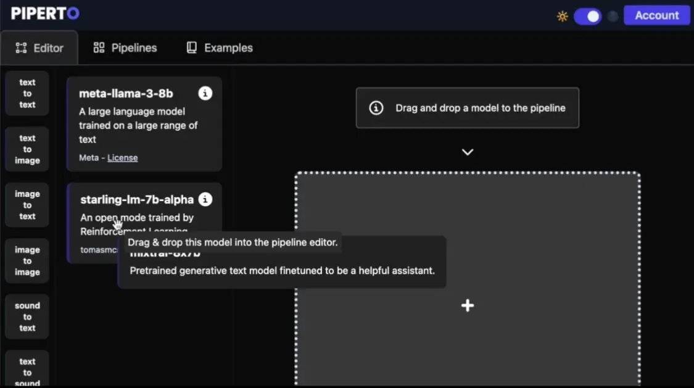This screenshot has height=388, width=694.
Task: Open the Examples tab
Action: pos(220,48)
